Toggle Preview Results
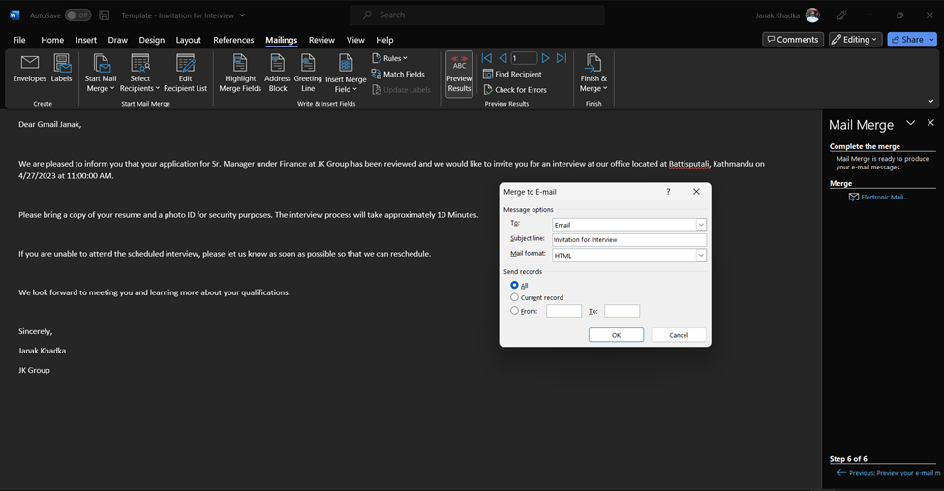944x491 pixels. 459,75
